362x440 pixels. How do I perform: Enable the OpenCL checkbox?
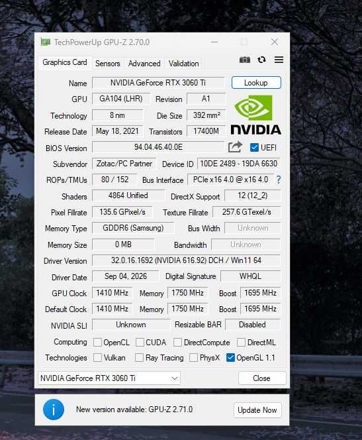(97, 343)
